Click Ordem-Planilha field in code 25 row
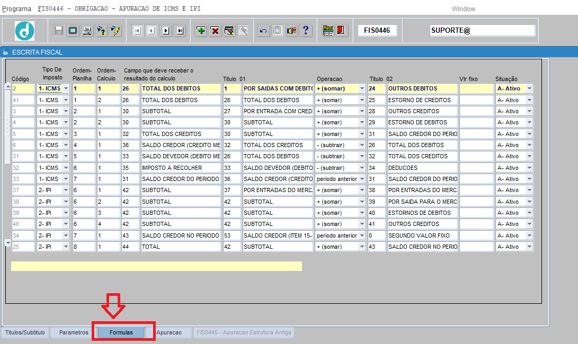This screenshot has width=578, height=344. pyautogui.click(x=84, y=247)
